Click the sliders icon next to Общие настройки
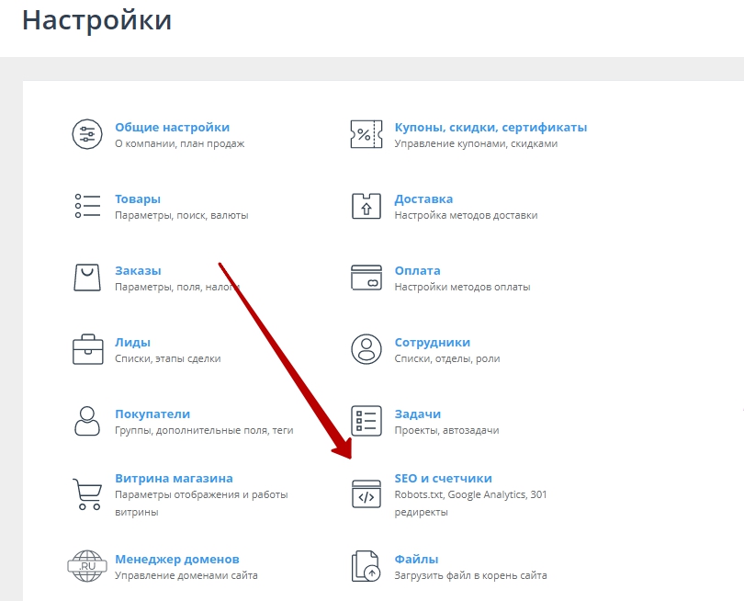The height and width of the screenshot is (601, 744). (x=87, y=134)
